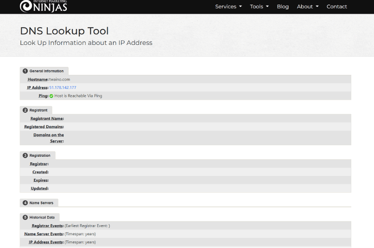Click the Domains on the Server label
This screenshot has height=248, width=374.
tap(49, 138)
